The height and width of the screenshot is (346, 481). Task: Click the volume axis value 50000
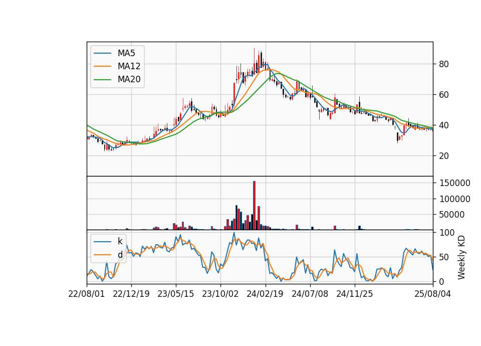click(451, 215)
